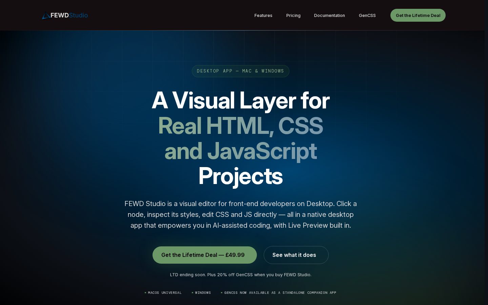Go to the Pricing page
This screenshot has height=305, width=488.
click(293, 15)
